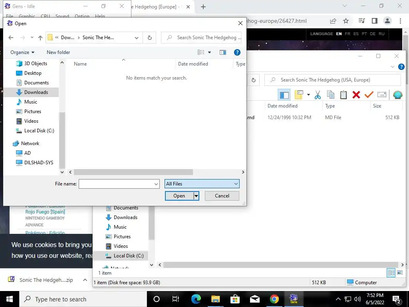
Task: Expand the address bar path dropdown
Action: click(137, 38)
